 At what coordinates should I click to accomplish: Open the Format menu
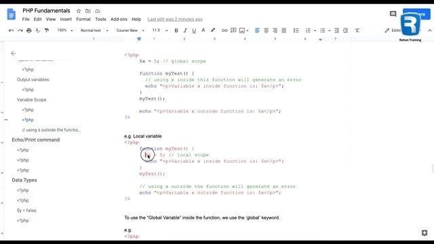tap(83, 19)
